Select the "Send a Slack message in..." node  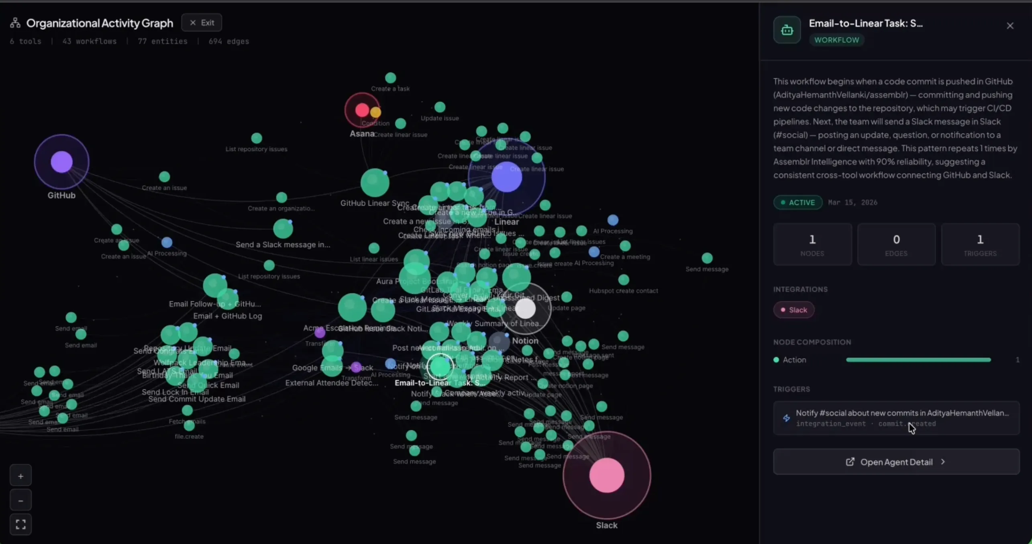(x=283, y=229)
